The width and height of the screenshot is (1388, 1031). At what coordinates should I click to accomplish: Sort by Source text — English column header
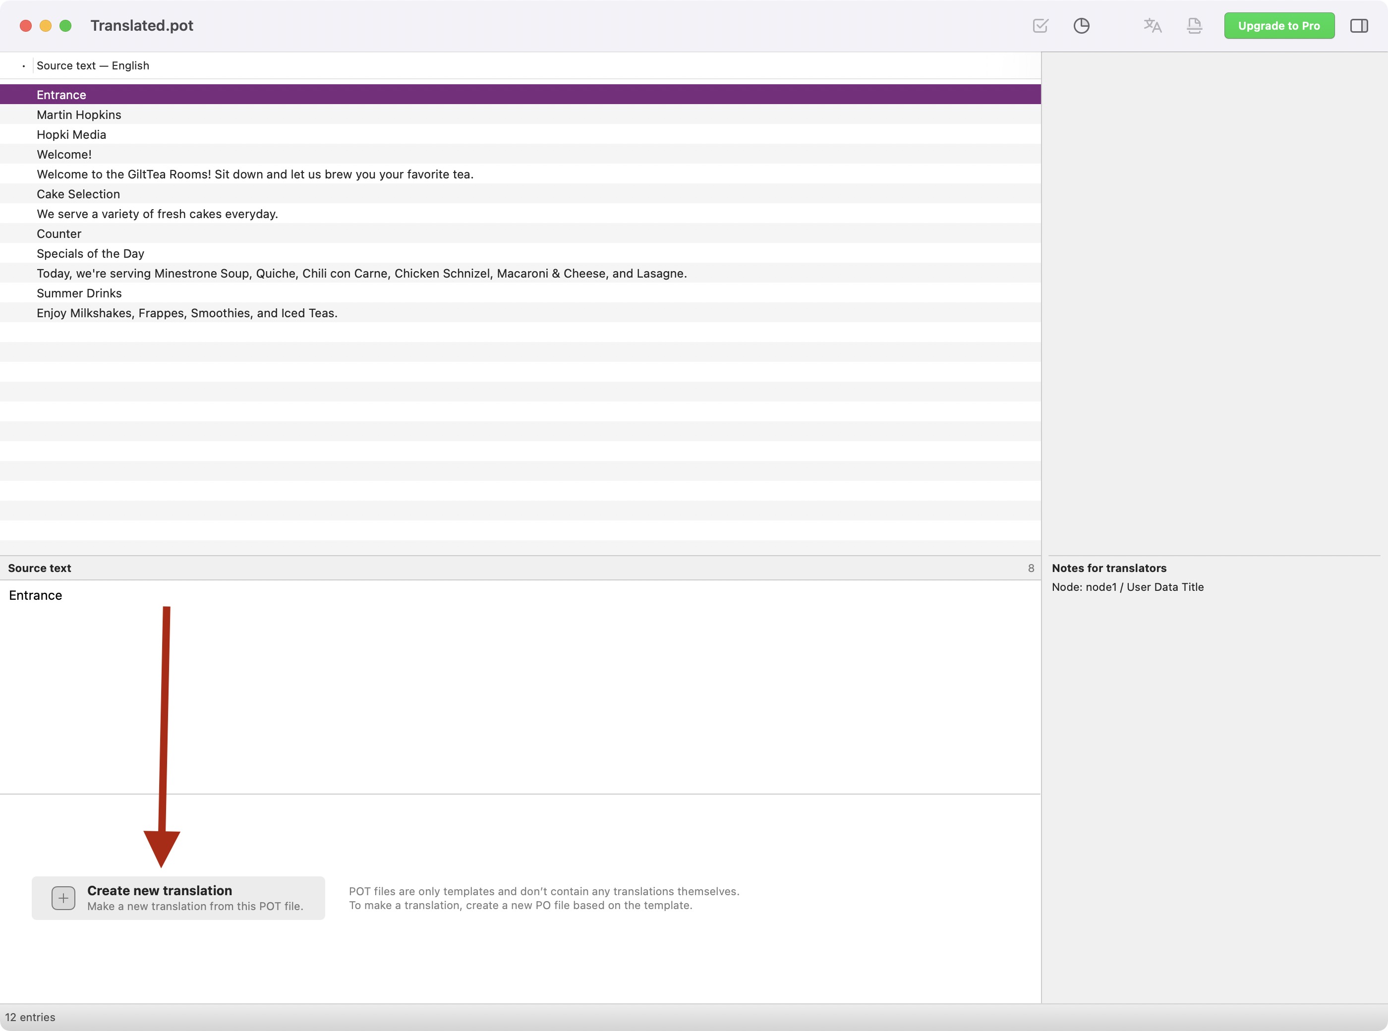pos(93,65)
